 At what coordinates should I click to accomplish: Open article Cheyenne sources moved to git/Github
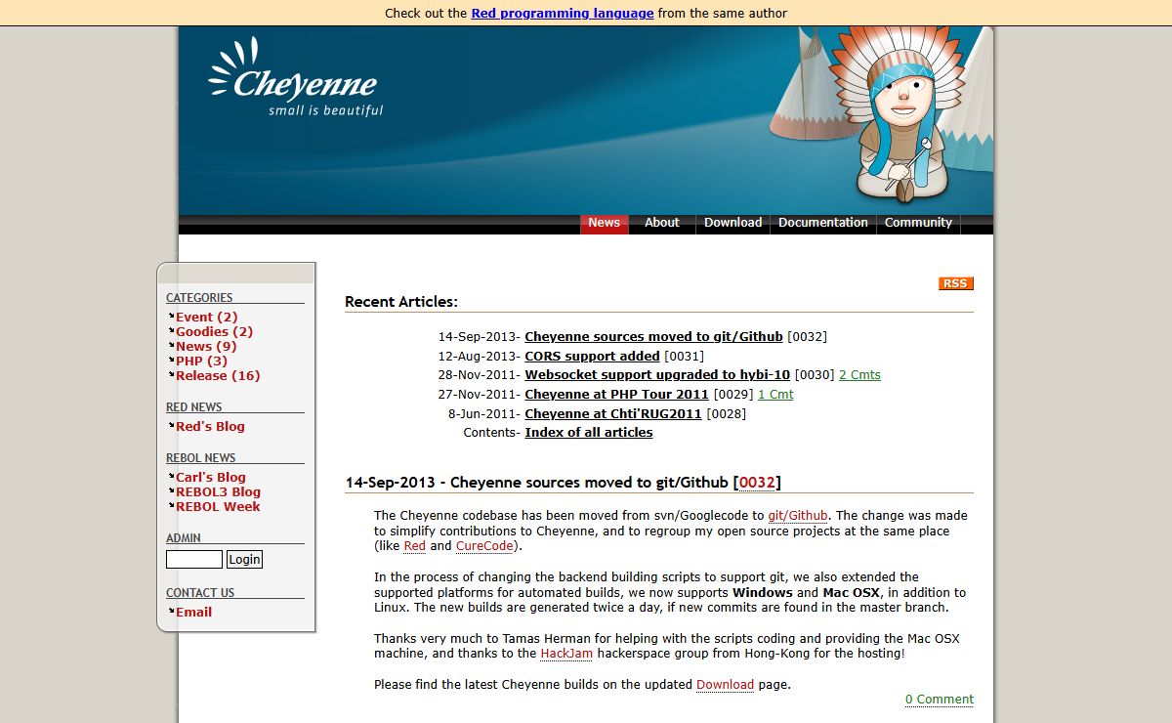point(653,337)
